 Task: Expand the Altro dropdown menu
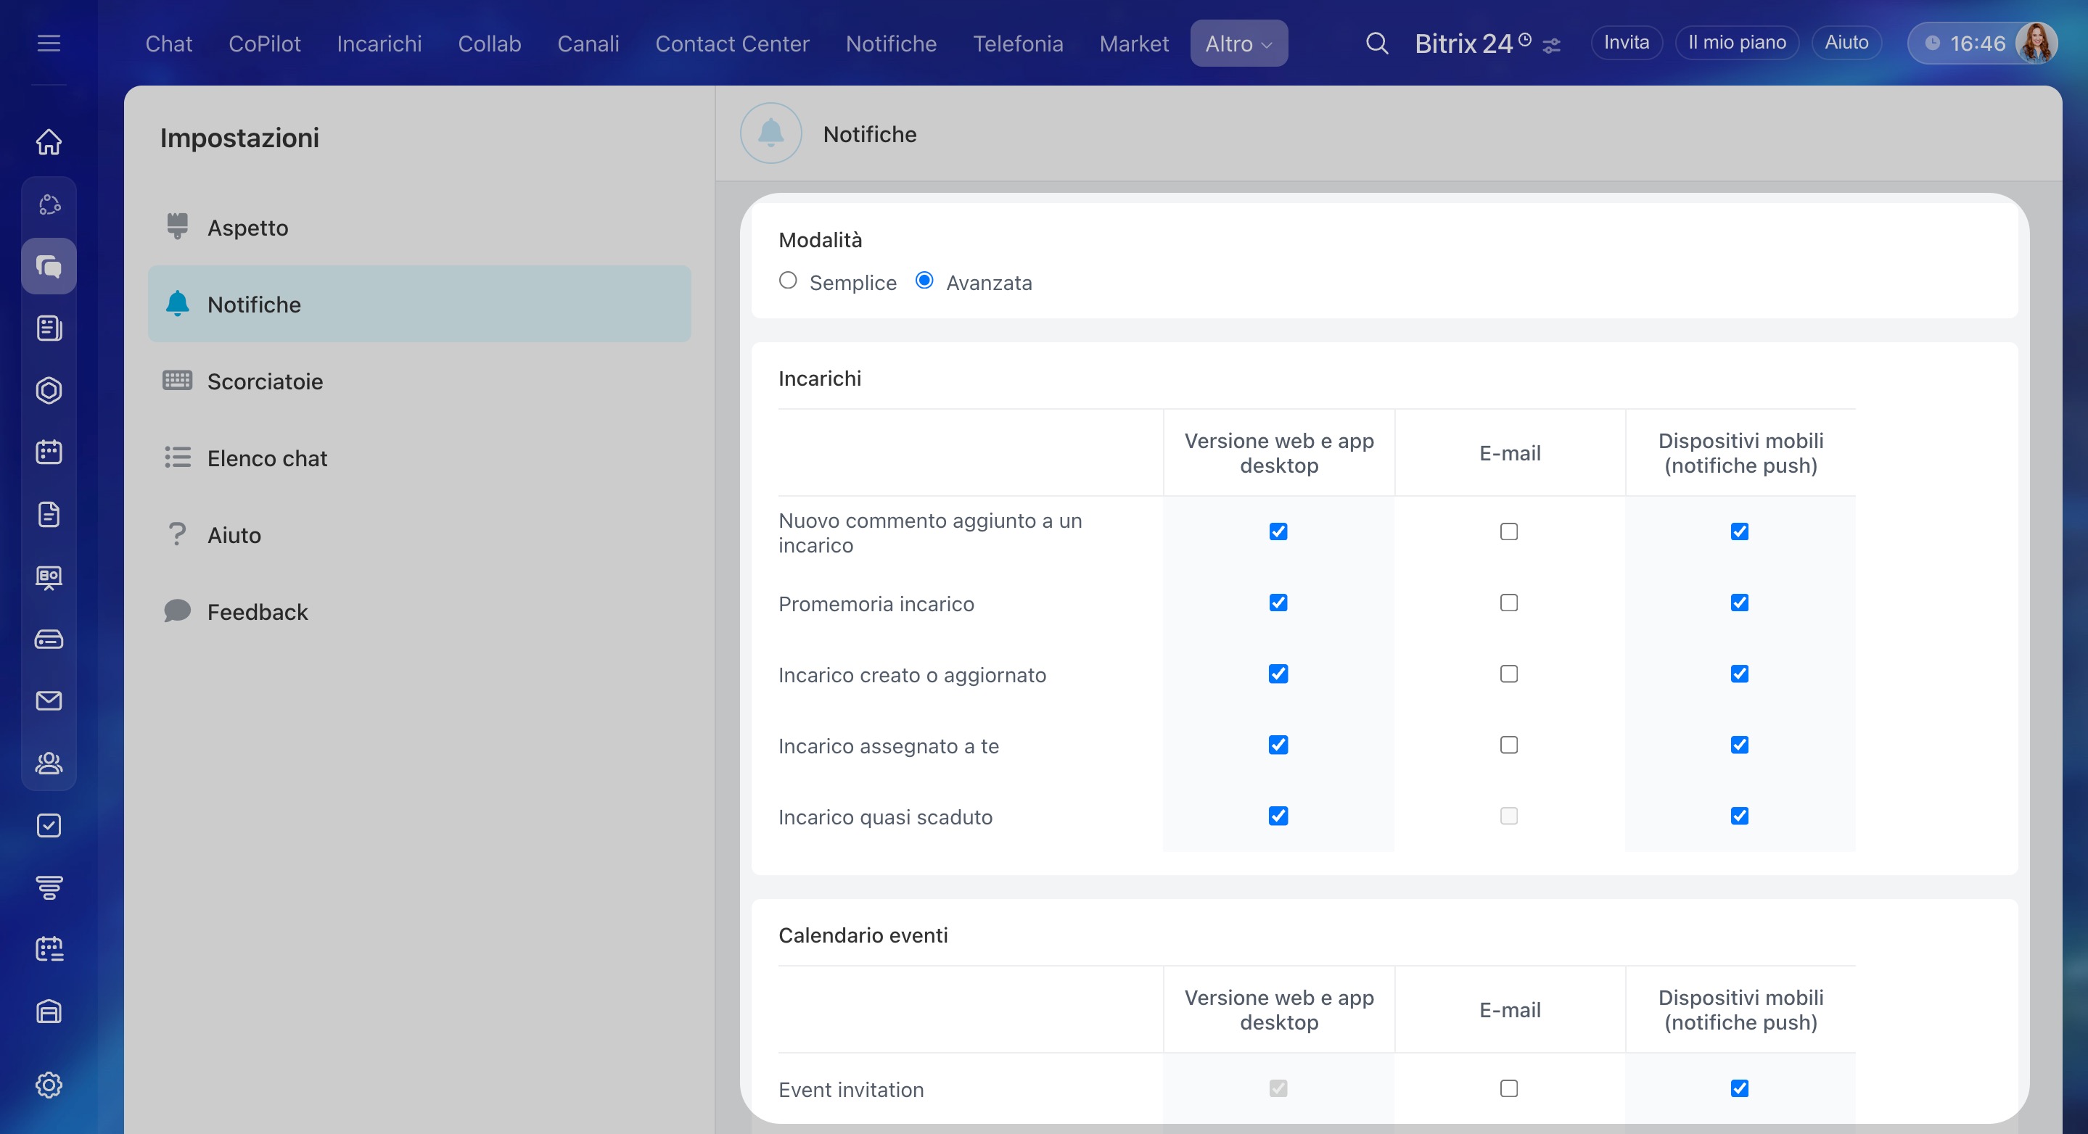(1238, 44)
